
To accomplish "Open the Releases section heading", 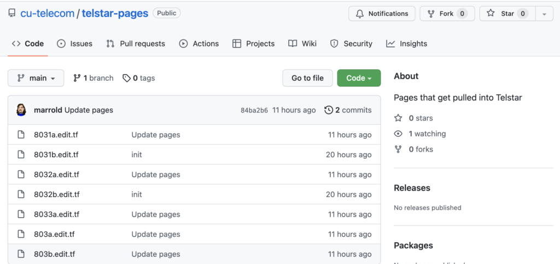I will click(x=412, y=188).
